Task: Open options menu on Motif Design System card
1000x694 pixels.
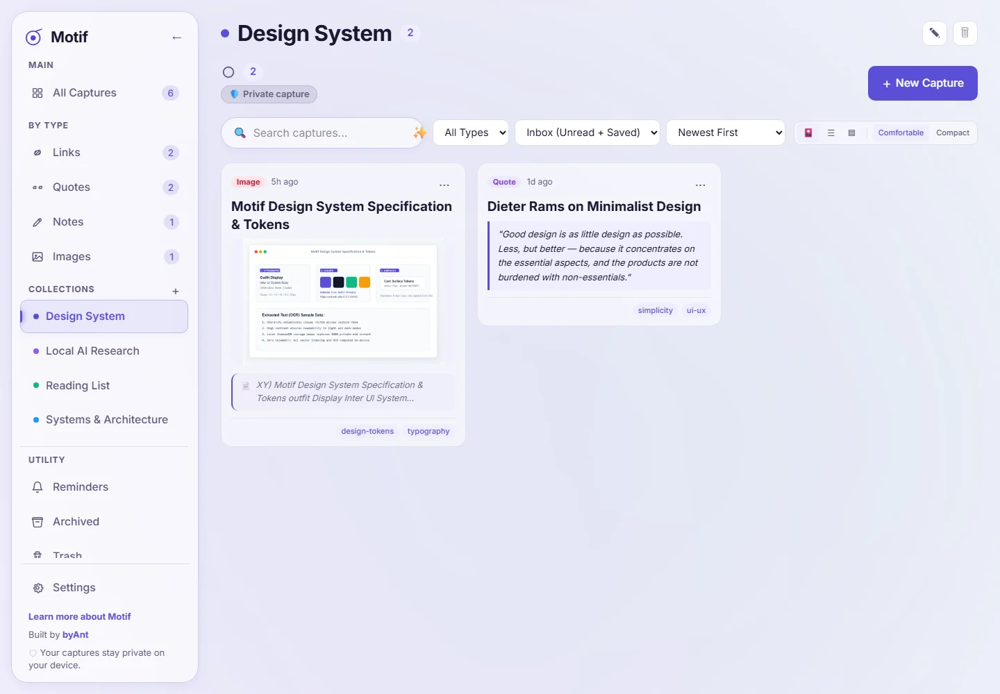Action: click(444, 185)
